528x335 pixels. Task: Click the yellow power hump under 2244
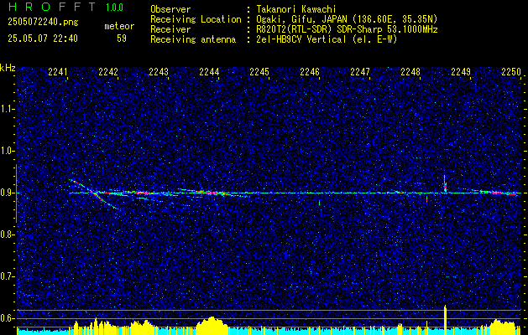tap(212, 325)
